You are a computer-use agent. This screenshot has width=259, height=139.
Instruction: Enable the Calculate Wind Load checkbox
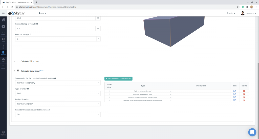coord(18,61)
